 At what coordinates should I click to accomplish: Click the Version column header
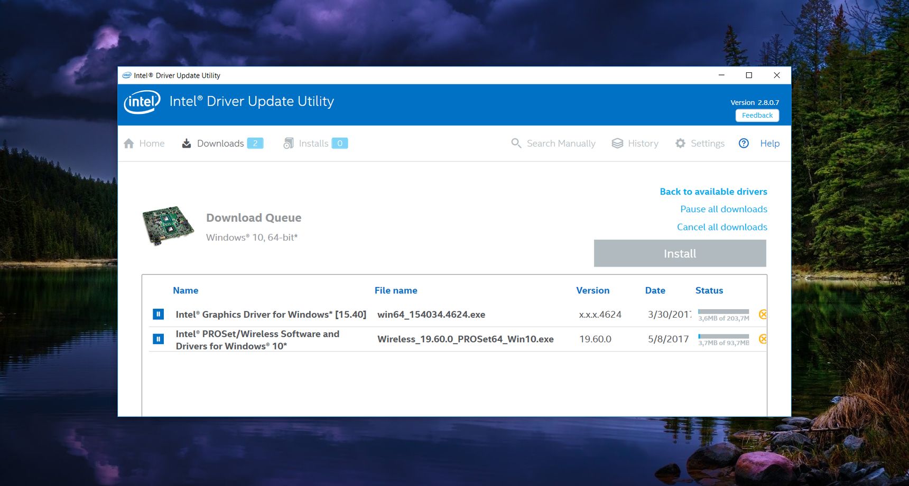592,290
